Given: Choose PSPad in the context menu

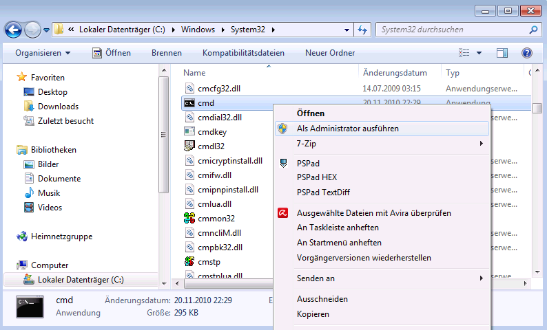Looking at the screenshot, I should coord(382,163).
